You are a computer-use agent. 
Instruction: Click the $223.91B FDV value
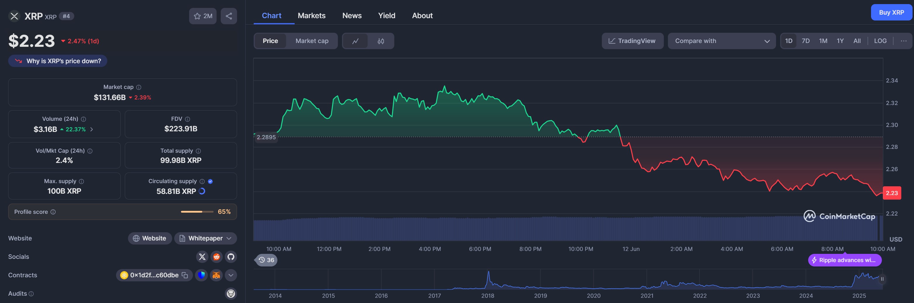(181, 129)
